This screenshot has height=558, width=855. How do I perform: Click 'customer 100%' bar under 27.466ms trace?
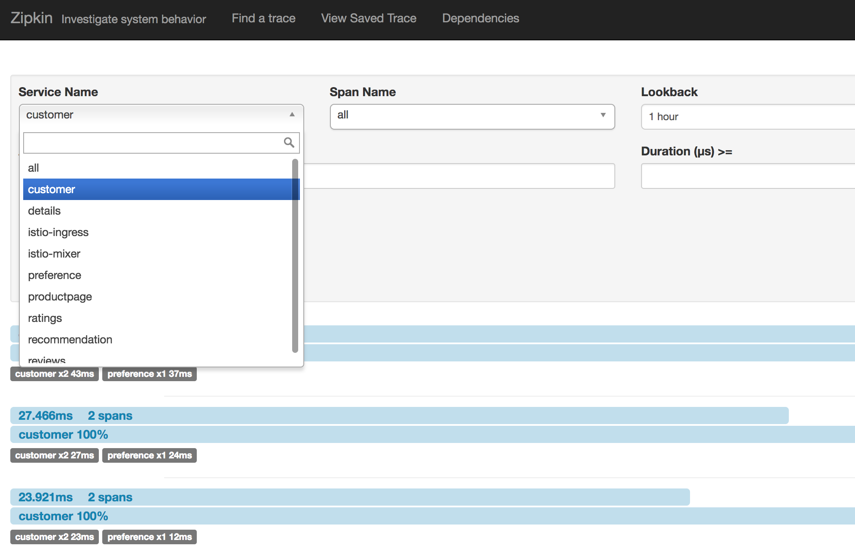pos(433,434)
